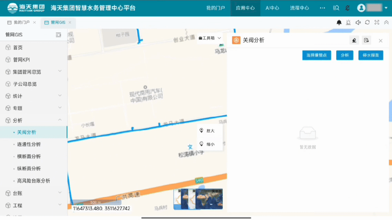Click the refresh icon in the header toolbar

(x=367, y=22)
